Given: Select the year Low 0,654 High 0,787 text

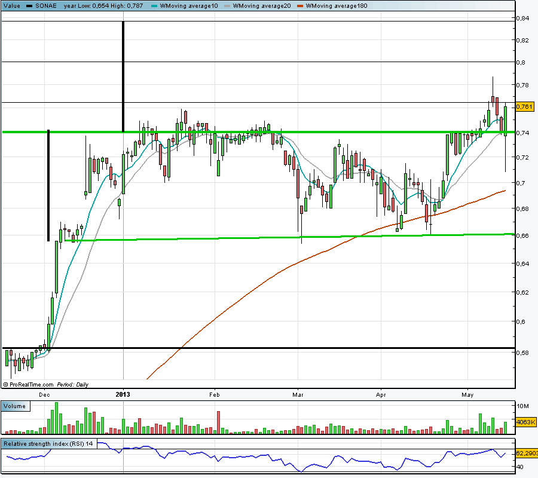Looking at the screenshot, I should click(103, 6).
